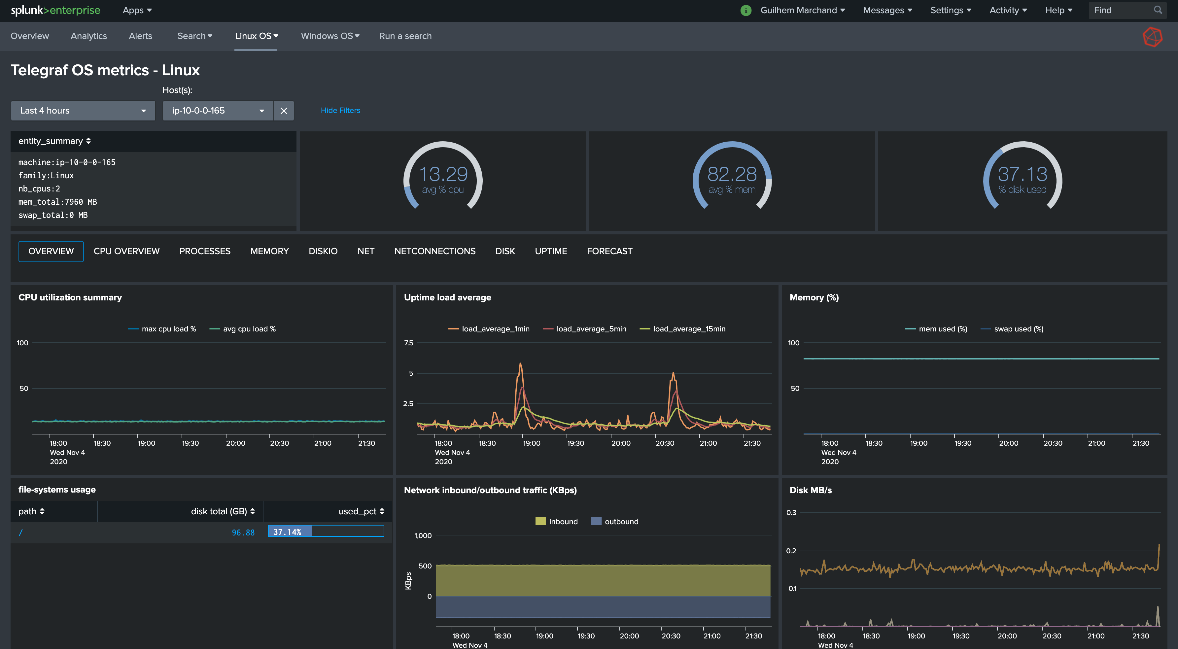
Task: Sort by disk total (GB) column
Action: tap(253, 511)
